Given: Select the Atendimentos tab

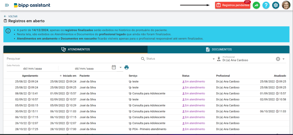Looking at the screenshot, I should (76, 49).
